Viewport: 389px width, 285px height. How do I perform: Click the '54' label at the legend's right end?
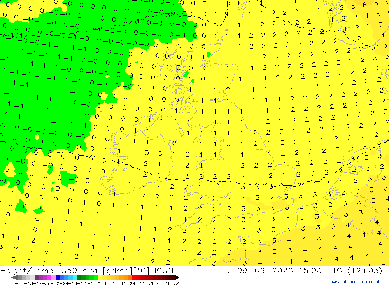tap(177, 283)
